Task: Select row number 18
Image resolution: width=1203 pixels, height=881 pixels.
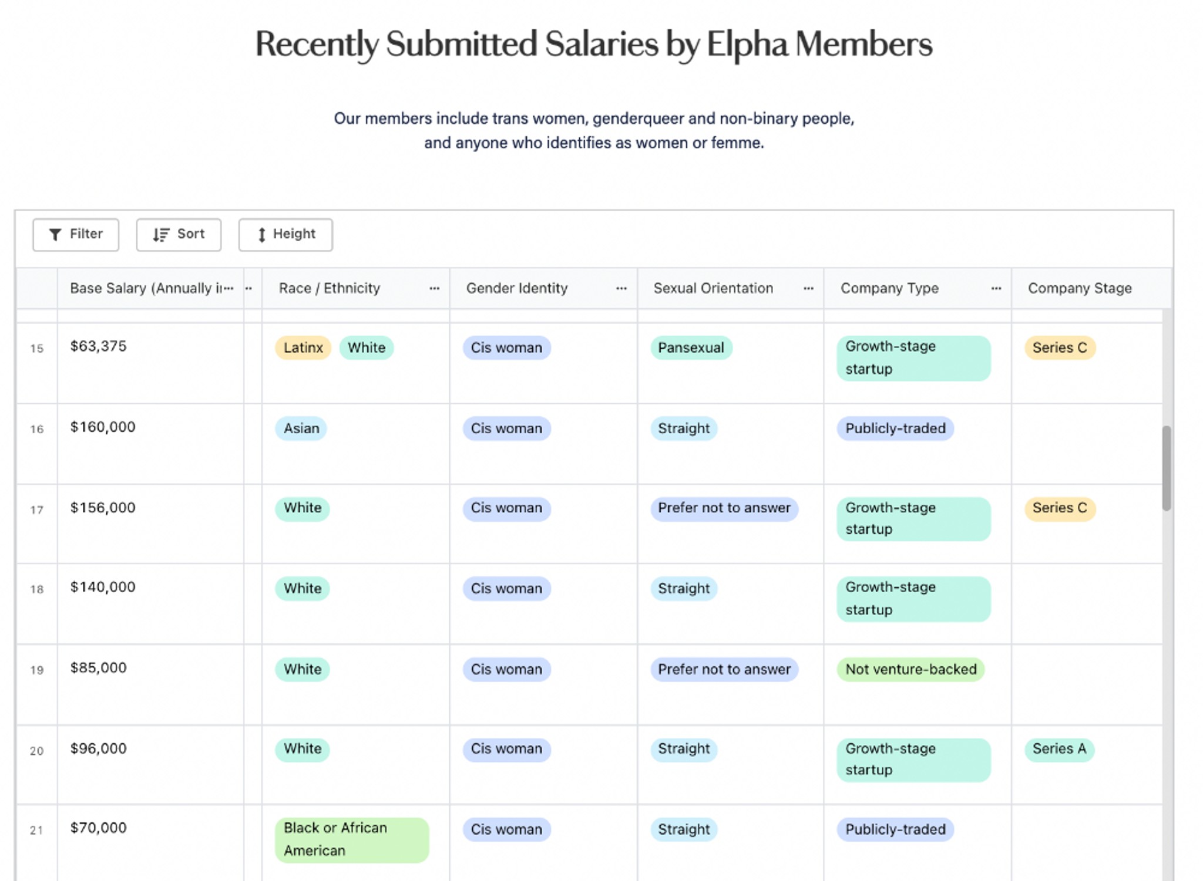Action: (x=37, y=589)
